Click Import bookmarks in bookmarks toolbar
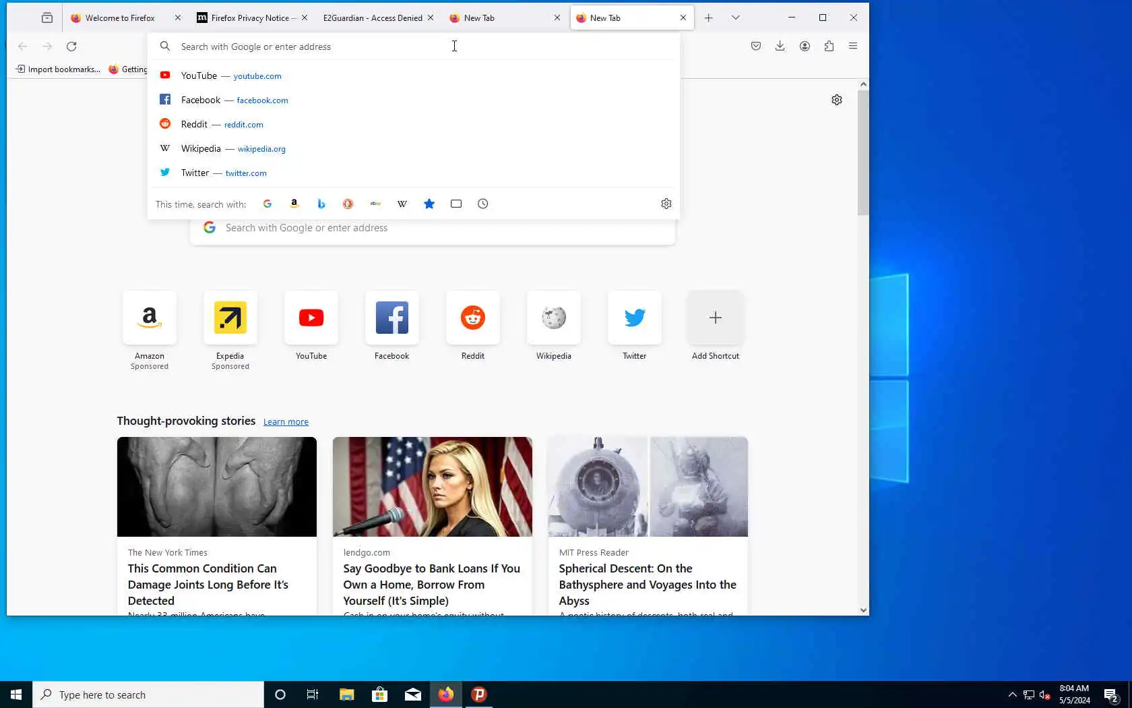This screenshot has height=708, width=1132. pos(58,69)
